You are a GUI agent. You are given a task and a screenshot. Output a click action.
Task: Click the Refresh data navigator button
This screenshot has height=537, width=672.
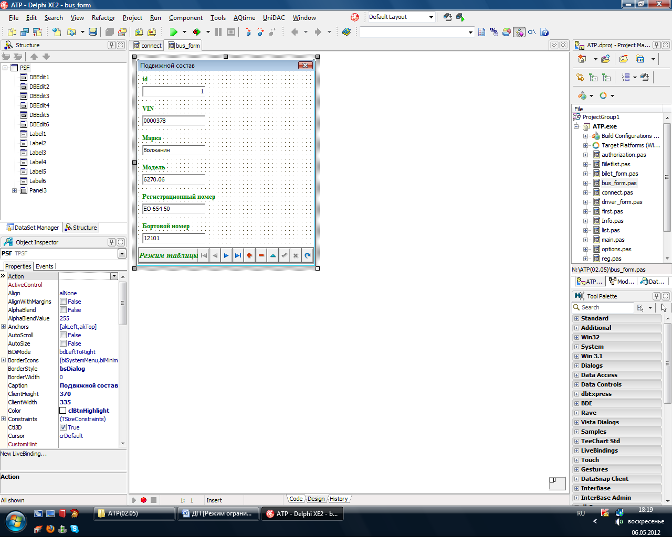307,255
